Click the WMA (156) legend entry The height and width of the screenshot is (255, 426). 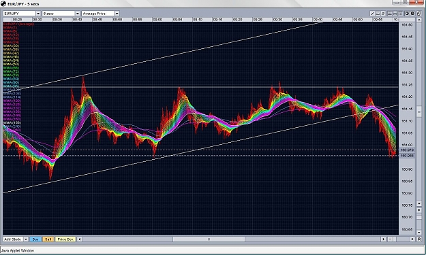coord(12,123)
